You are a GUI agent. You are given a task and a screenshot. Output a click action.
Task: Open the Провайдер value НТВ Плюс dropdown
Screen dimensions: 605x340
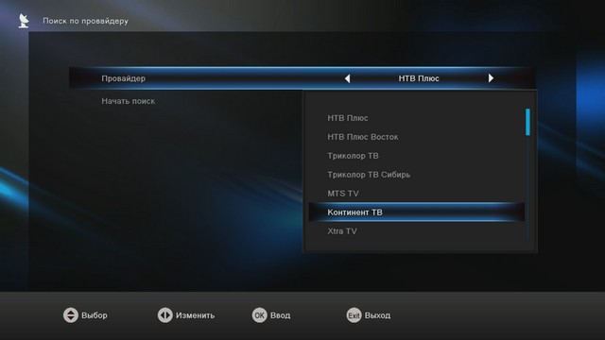419,78
